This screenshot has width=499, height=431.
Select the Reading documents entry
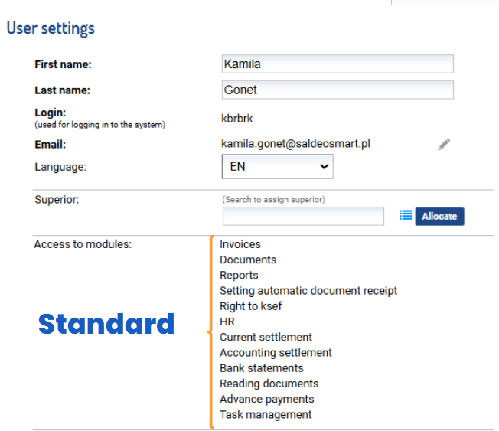pyautogui.click(x=269, y=384)
